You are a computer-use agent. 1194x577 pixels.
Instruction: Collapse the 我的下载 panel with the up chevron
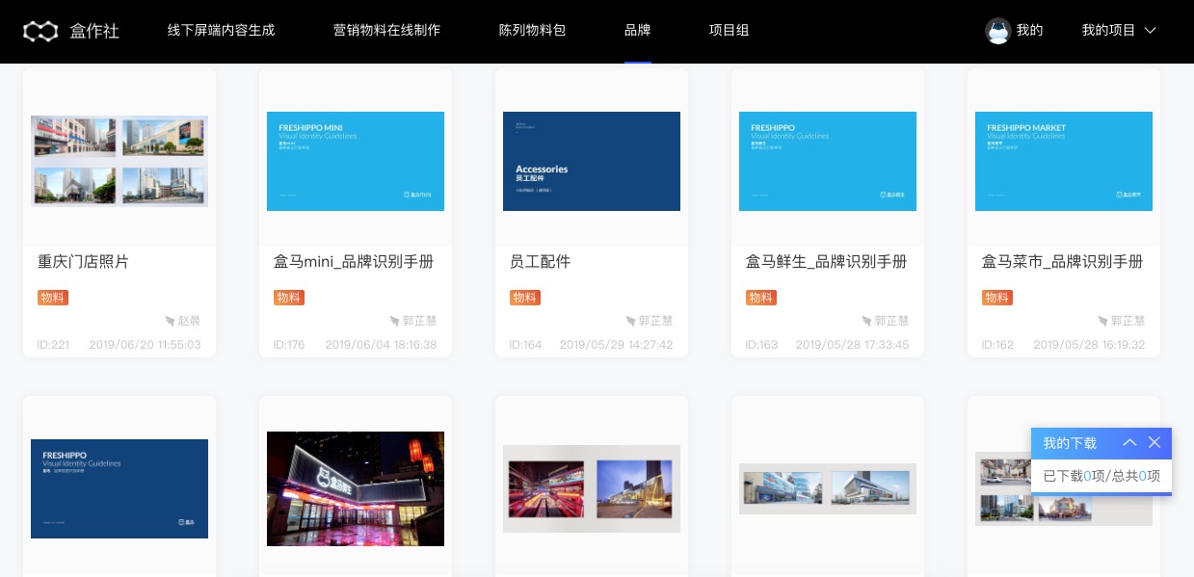coord(1129,442)
